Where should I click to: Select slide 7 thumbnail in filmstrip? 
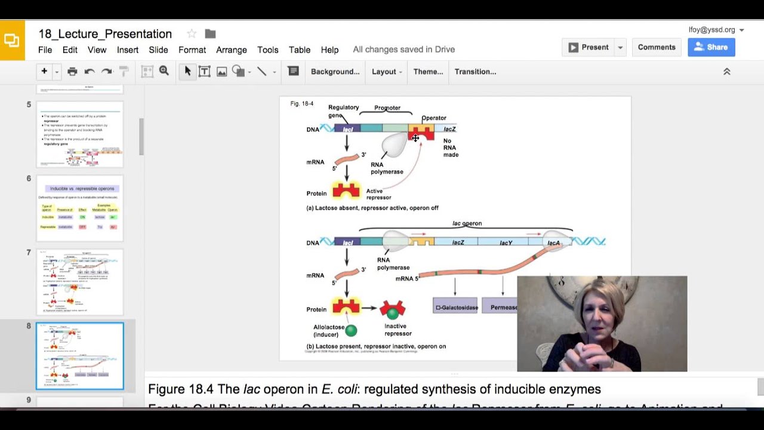80,282
